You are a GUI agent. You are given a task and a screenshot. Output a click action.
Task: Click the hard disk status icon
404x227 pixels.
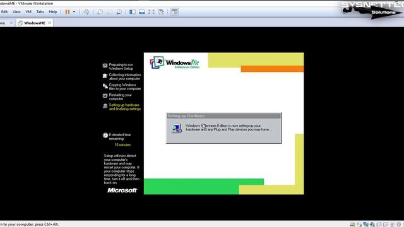click(x=352, y=224)
